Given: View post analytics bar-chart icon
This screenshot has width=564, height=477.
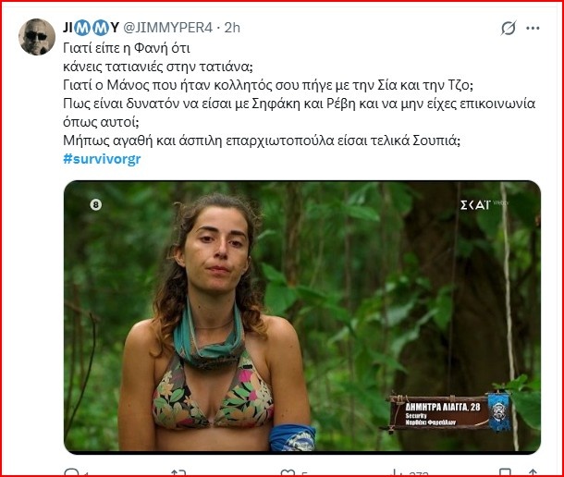Looking at the screenshot, I should (399, 471).
